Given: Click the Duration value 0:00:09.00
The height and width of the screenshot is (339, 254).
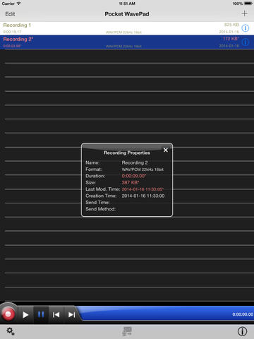Looking at the screenshot, I should click(134, 176).
